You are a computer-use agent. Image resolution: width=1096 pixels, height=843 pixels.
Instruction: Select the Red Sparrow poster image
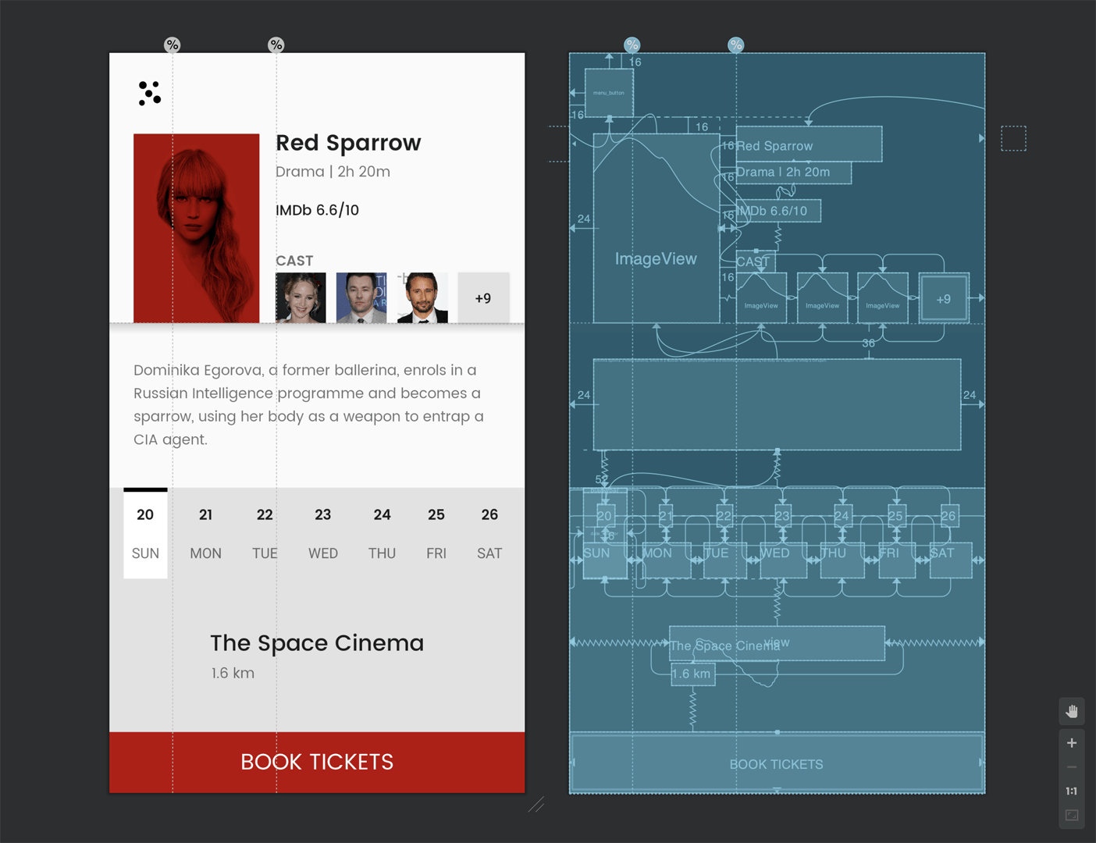pyautogui.click(x=196, y=228)
